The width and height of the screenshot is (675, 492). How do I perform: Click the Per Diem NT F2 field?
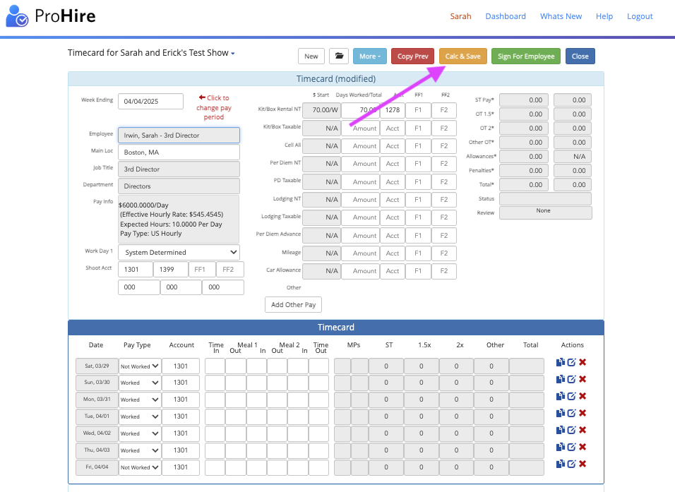(x=444, y=164)
